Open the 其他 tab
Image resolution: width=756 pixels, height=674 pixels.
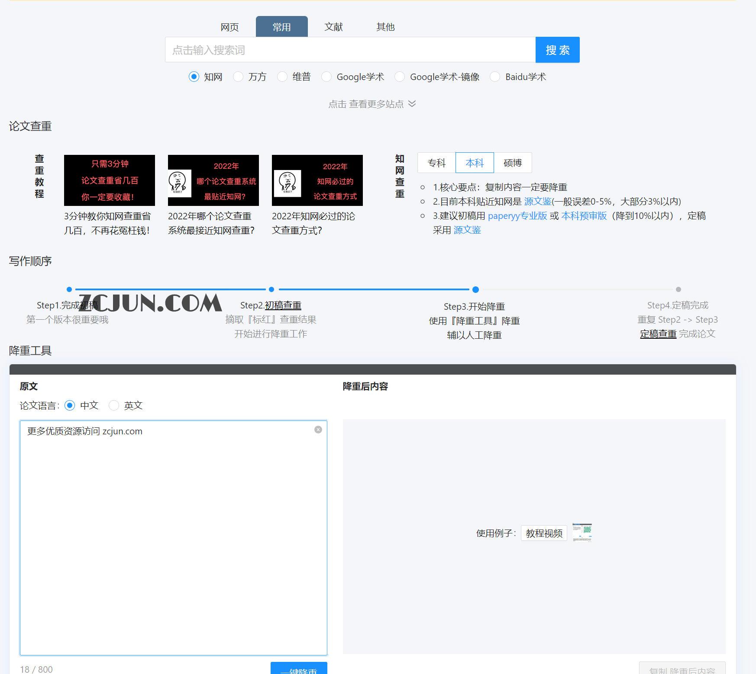click(385, 26)
